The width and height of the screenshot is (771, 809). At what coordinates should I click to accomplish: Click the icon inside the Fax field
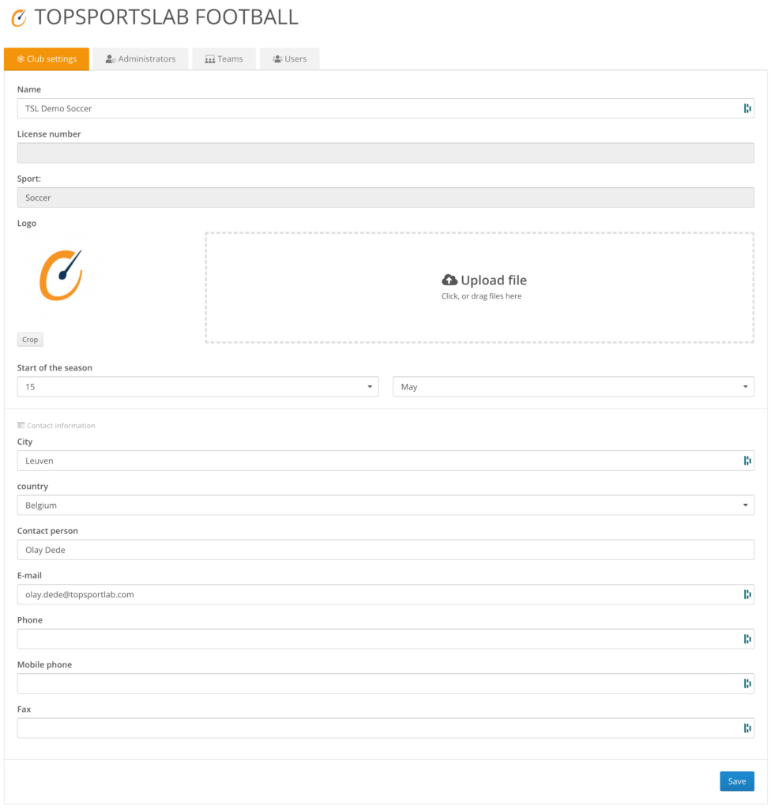pos(747,728)
